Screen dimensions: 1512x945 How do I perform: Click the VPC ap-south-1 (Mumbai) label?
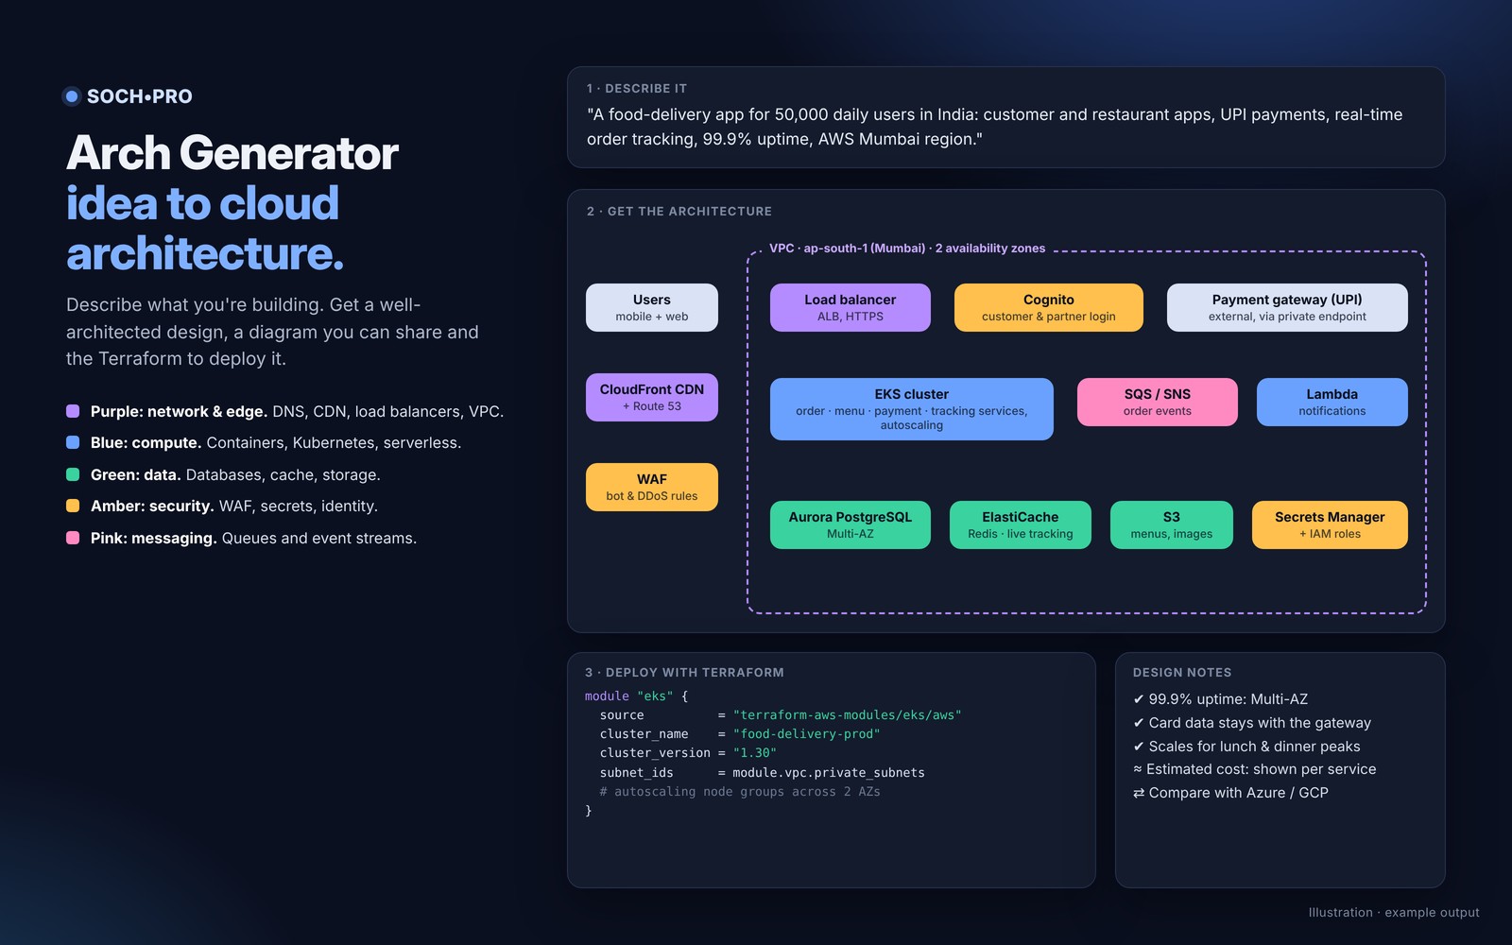pyautogui.click(x=907, y=249)
